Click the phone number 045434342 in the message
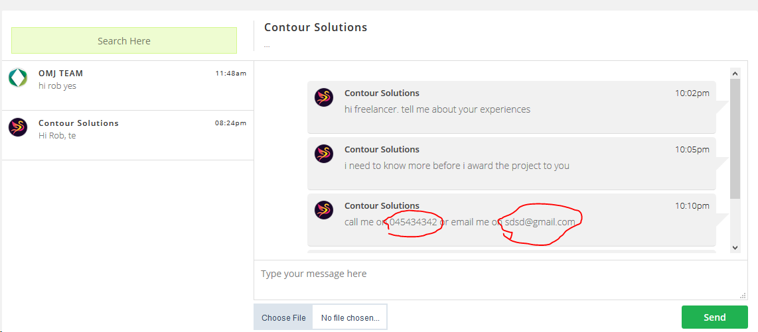 413,222
